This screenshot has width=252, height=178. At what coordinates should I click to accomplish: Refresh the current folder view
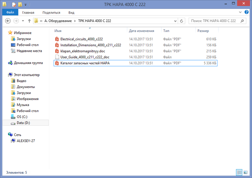[x=181, y=21]
